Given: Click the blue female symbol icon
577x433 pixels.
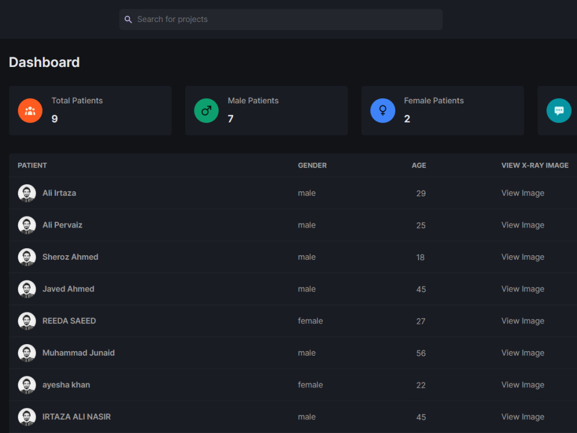Looking at the screenshot, I should [383, 110].
